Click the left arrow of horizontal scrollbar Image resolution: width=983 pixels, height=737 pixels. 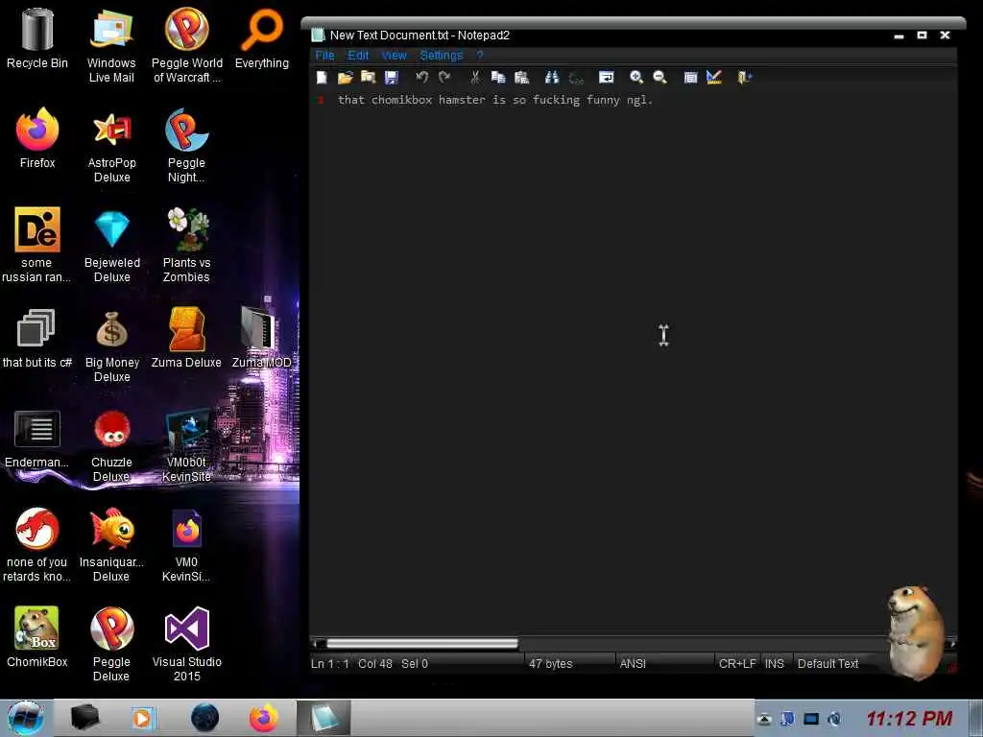[319, 644]
